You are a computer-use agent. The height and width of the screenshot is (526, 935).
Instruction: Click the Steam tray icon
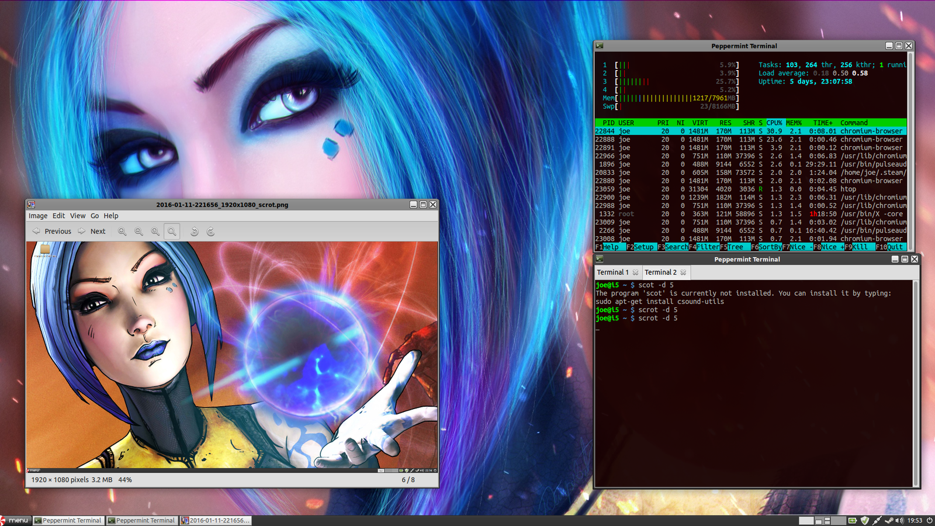[889, 520]
